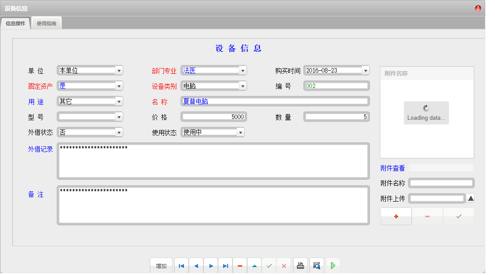Click the 附件查看 link
Image resolution: width=495 pixels, height=275 pixels.
click(x=392, y=168)
